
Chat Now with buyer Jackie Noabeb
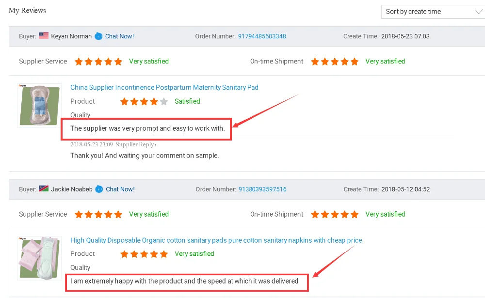120,189
